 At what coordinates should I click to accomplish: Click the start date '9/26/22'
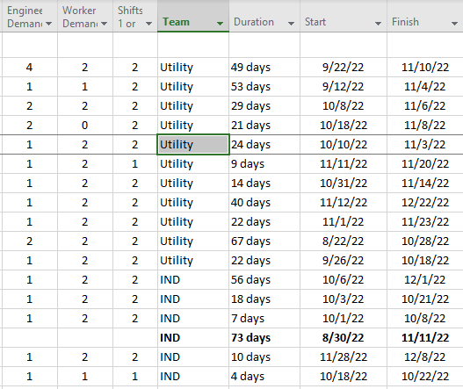click(x=344, y=261)
